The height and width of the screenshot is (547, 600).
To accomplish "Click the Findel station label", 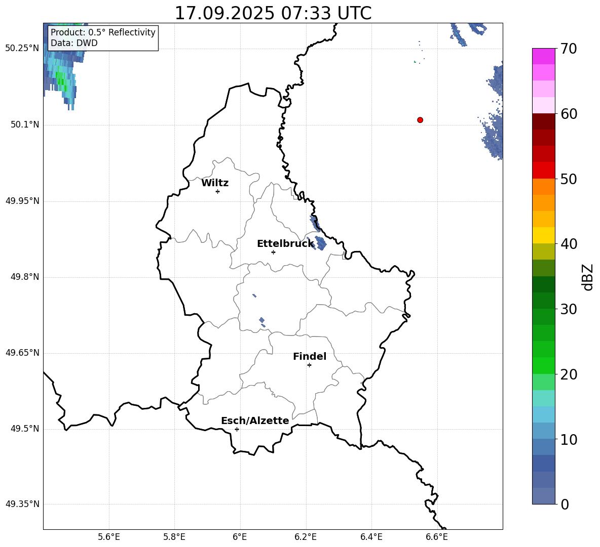I will pyautogui.click(x=310, y=356).
